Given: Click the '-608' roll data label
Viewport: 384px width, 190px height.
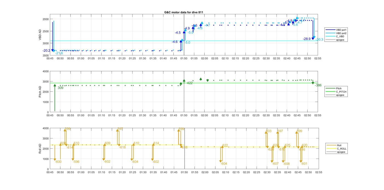Looking at the screenshot, I should pyautogui.click(x=286, y=164).
